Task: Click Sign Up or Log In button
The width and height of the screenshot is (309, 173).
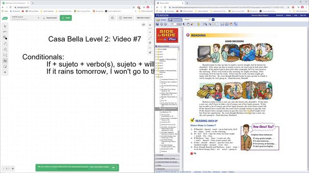Action: [x=143, y=18]
